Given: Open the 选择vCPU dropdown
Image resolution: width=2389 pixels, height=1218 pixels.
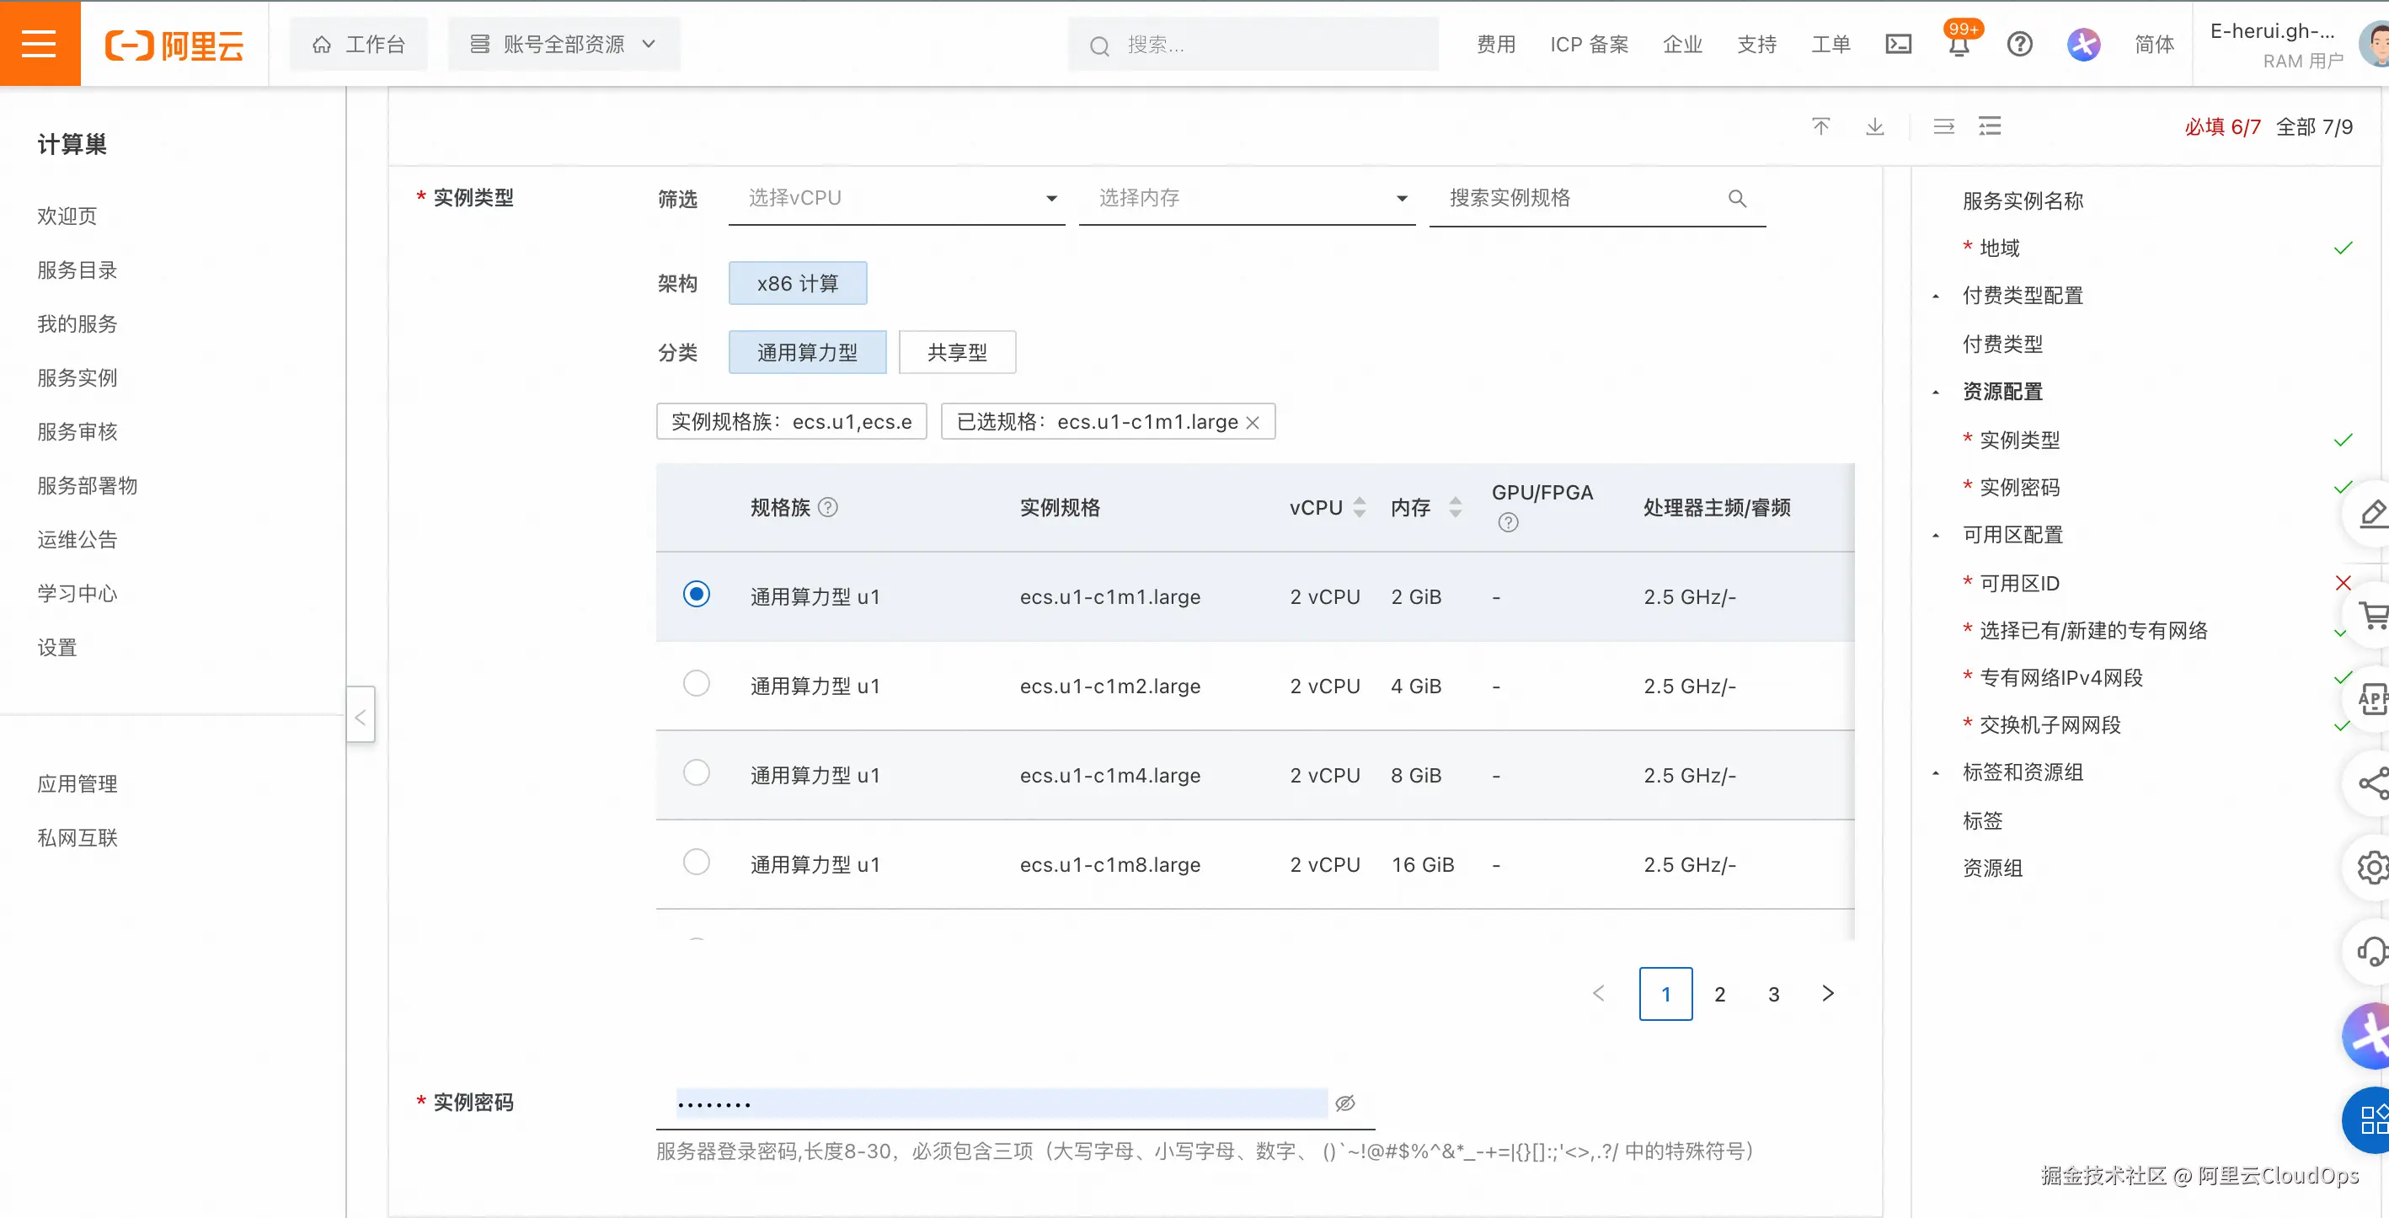Looking at the screenshot, I should coord(896,199).
